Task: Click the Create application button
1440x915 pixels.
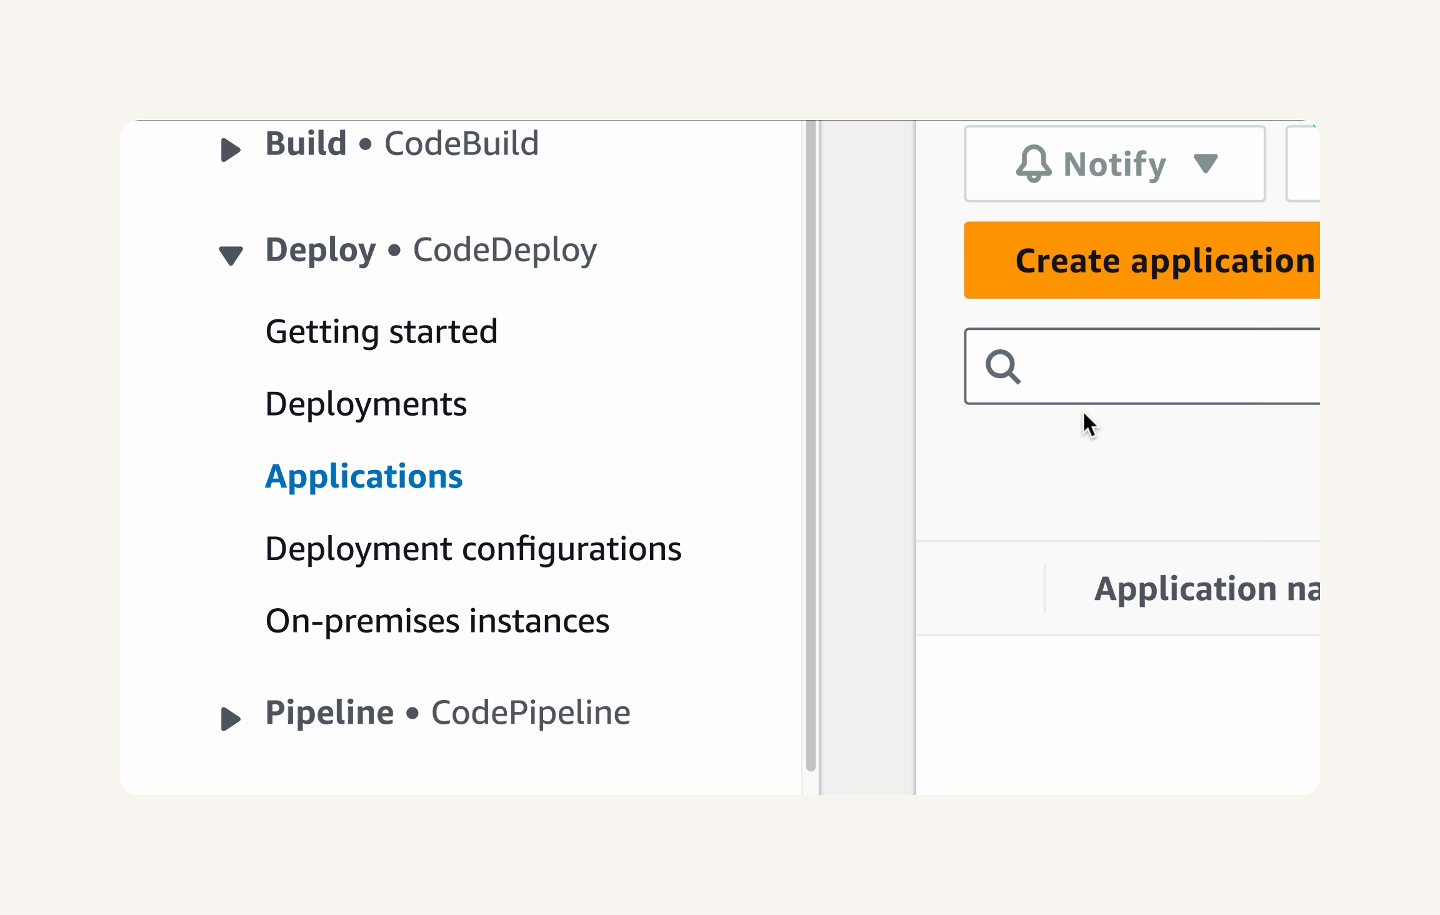Action: [x=1142, y=260]
